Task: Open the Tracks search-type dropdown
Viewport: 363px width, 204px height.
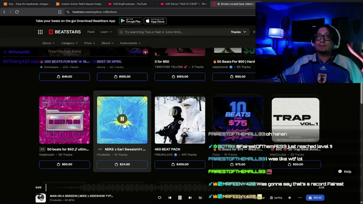Action: tap(238, 32)
